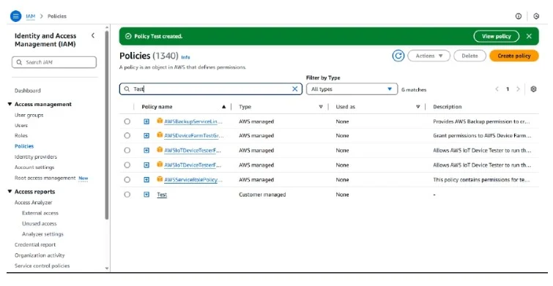
Task: Open Root access management in sidebar
Action: 45,178
